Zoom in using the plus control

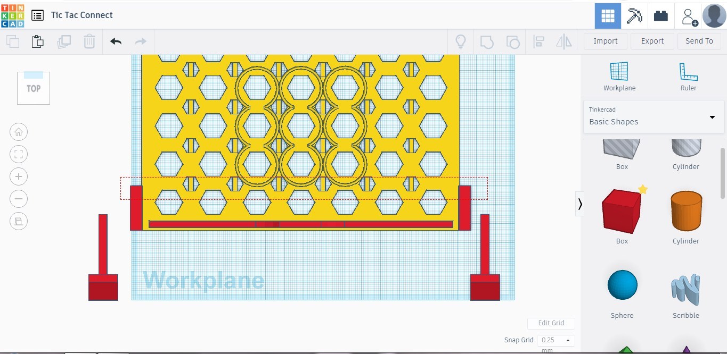click(19, 176)
